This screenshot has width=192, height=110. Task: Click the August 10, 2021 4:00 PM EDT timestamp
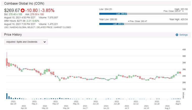20,17
